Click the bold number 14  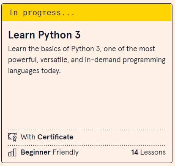pyautogui.click(x=135, y=152)
